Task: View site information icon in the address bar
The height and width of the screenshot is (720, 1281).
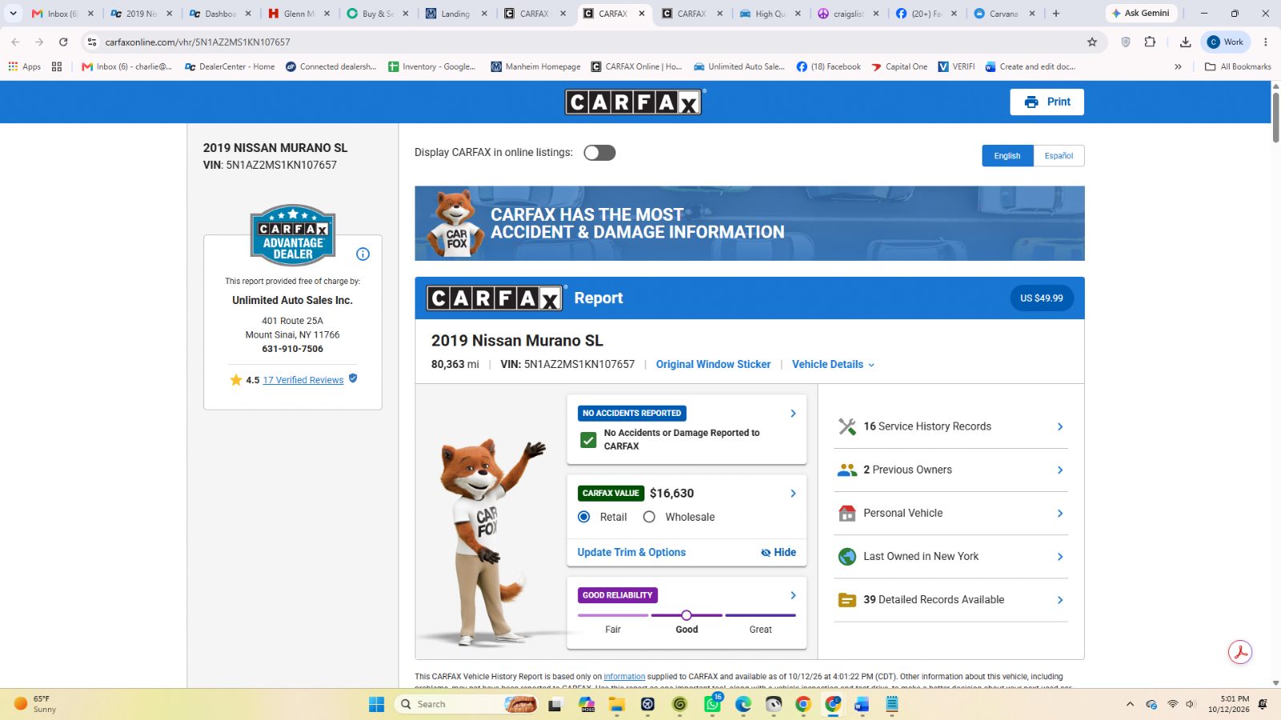Action: click(92, 42)
